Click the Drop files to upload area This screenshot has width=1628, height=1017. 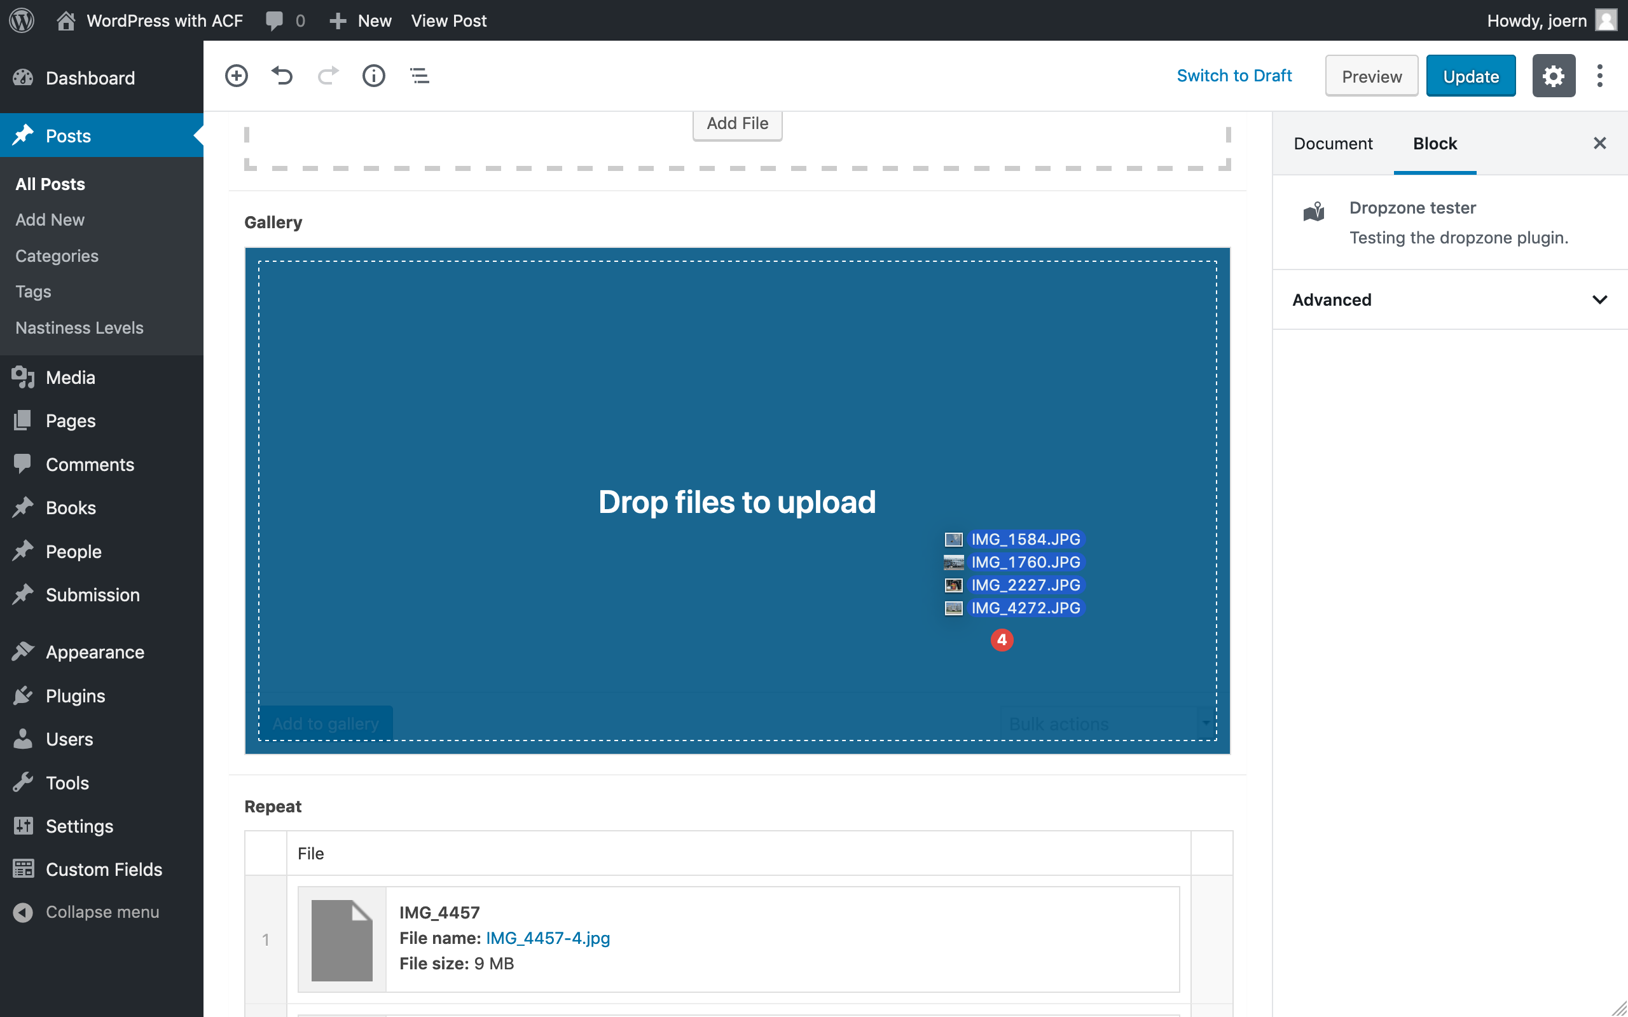(737, 501)
